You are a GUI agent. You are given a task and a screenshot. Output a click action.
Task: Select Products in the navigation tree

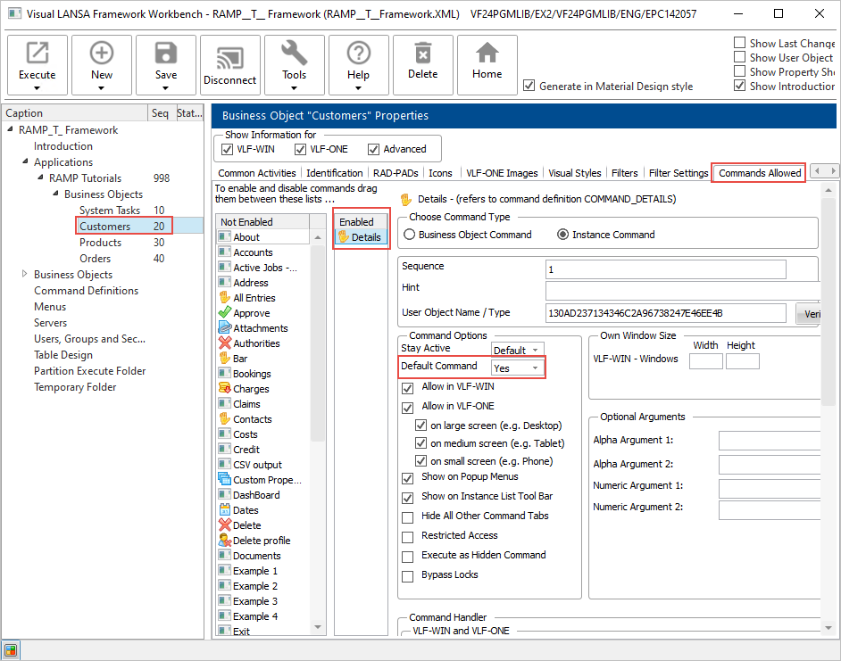(101, 243)
